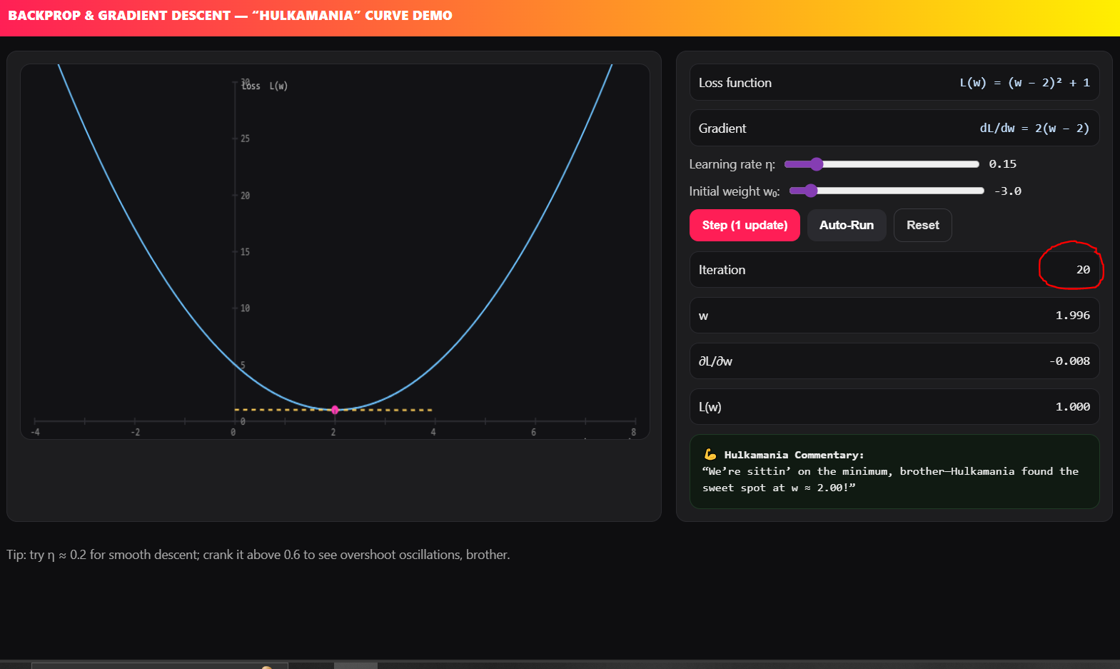Start Auto-Run of gradient descent

[847, 225]
